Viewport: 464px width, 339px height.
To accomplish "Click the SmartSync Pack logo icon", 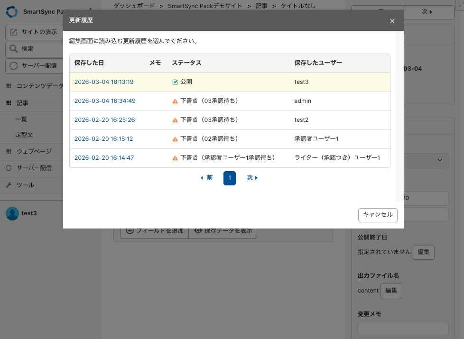I will [12, 12].
